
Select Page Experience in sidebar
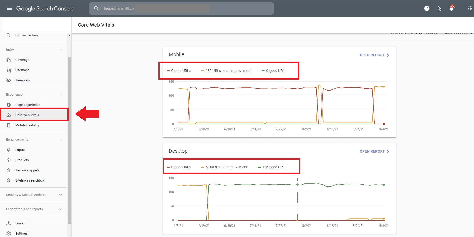(28, 105)
